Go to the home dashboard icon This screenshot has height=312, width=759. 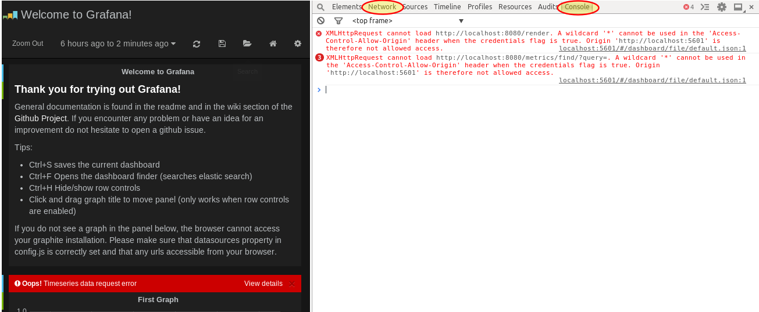273,43
